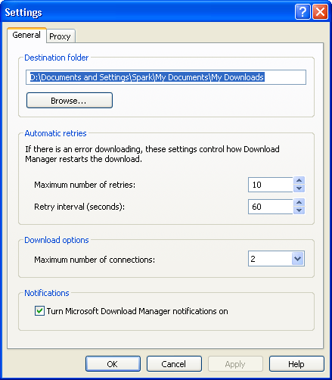This screenshot has width=332, height=380.
Task: Click the 'Download options' group label
Action: 57,240
